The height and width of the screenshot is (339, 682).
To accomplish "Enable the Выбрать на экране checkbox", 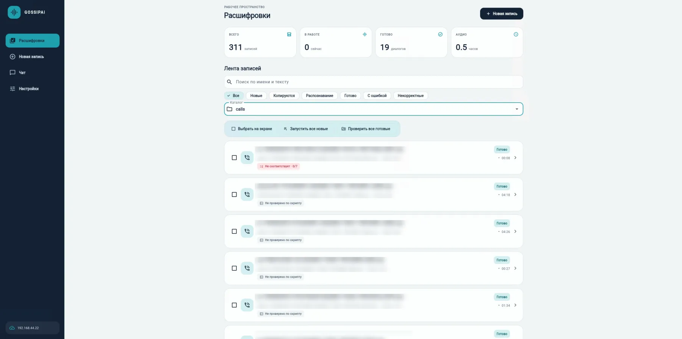I will click(233, 129).
